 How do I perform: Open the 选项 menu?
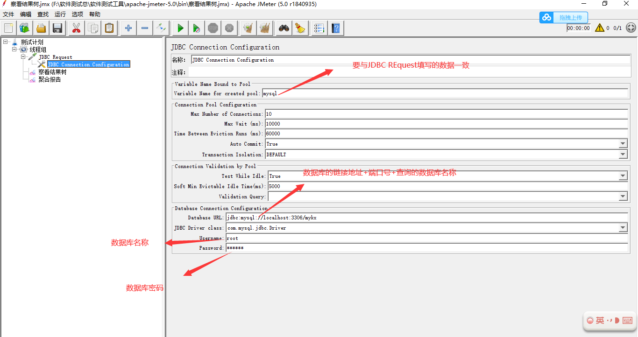pos(78,14)
